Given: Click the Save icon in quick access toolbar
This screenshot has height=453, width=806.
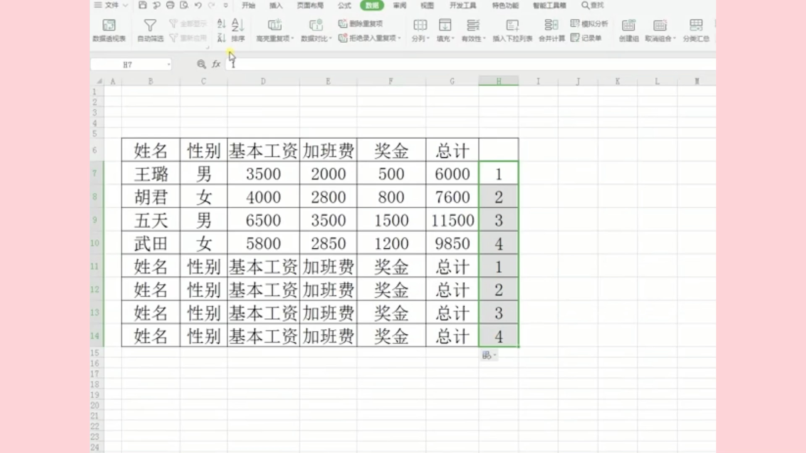Looking at the screenshot, I should [142, 5].
